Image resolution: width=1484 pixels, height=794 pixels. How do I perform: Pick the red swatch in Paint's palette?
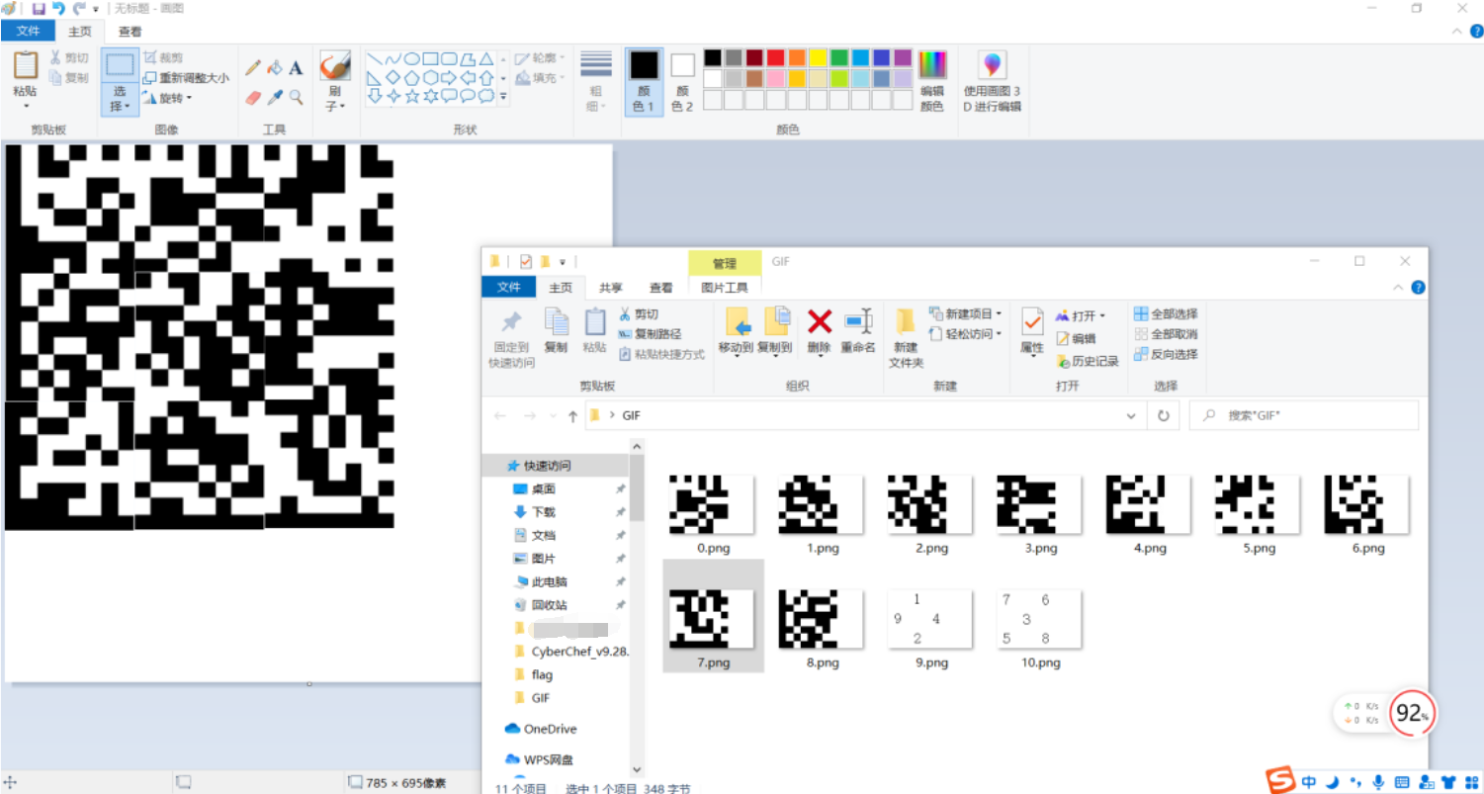pyautogui.click(x=776, y=59)
